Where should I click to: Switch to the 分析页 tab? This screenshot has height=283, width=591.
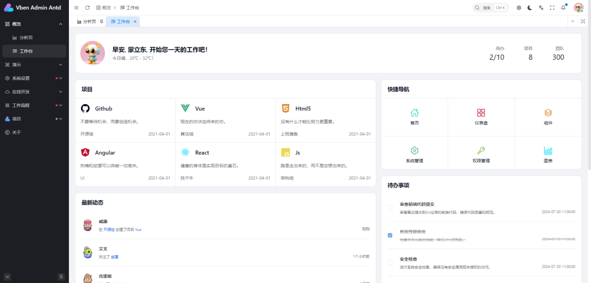pos(86,21)
